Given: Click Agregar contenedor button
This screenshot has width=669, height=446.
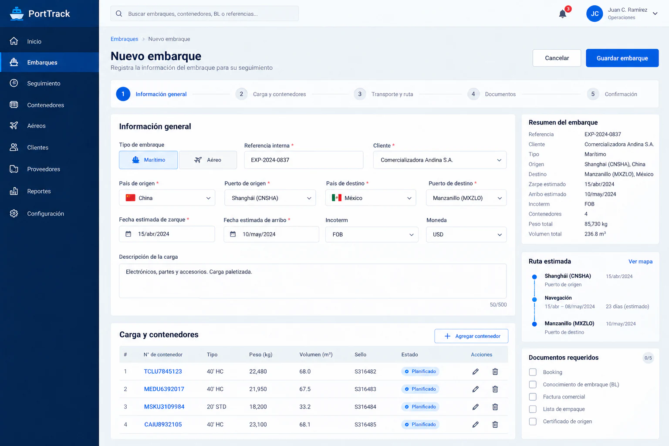Looking at the screenshot, I should 471,336.
